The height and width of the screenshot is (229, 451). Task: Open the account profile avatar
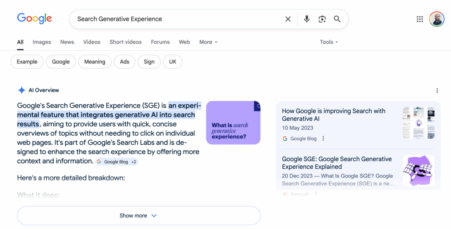click(436, 19)
